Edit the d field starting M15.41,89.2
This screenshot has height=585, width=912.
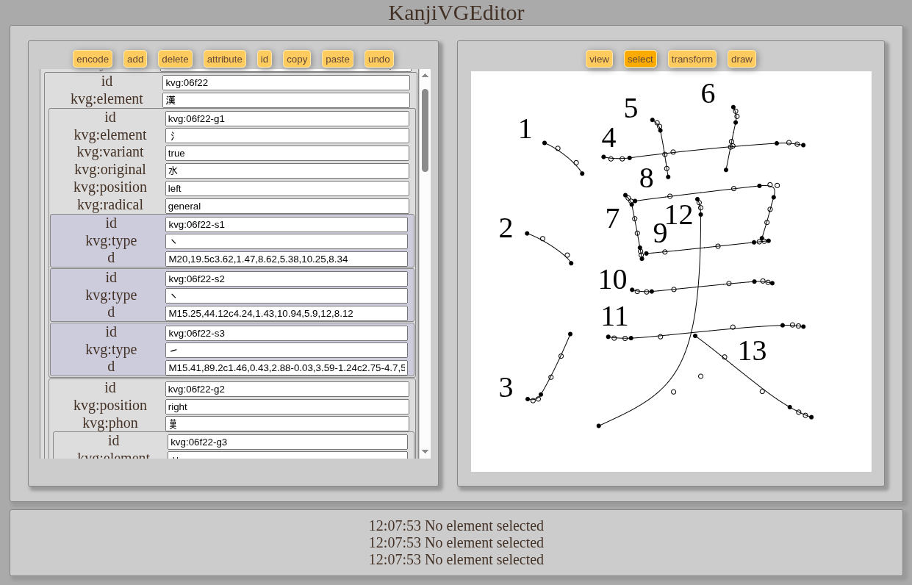click(287, 367)
